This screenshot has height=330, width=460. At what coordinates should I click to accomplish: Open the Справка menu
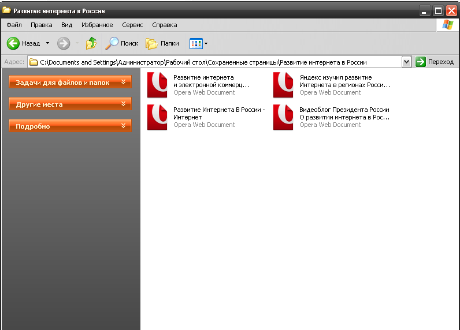point(164,25)
